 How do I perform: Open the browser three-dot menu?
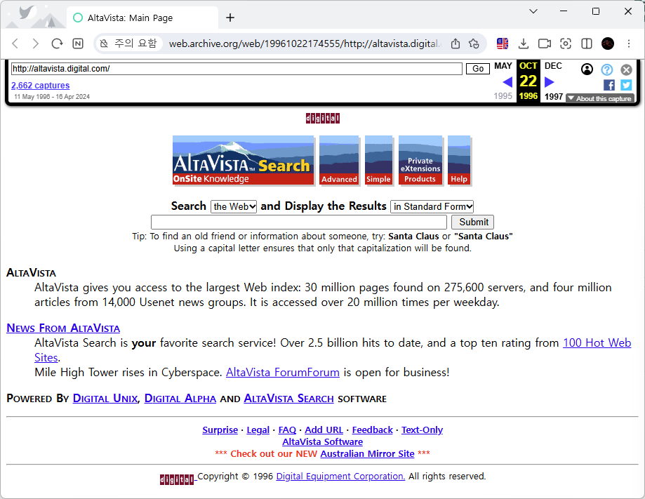point(629,44)
